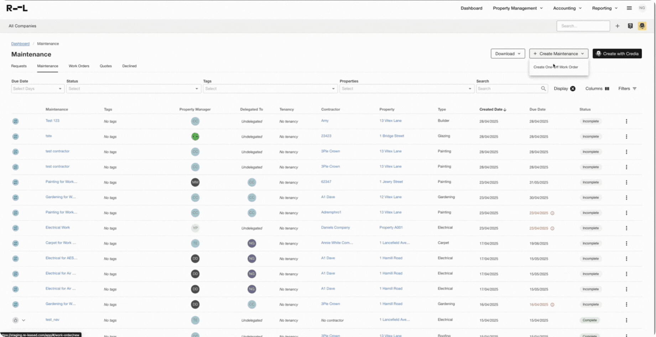Viewport: 656px width, 337px height.
Task: Open the Download dropdown button
Action: pyautogui.click(x=508, y=53)
